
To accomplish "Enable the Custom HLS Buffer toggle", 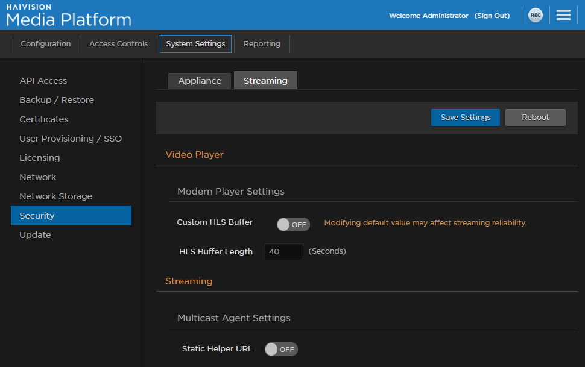I will (x=292, y=224).
